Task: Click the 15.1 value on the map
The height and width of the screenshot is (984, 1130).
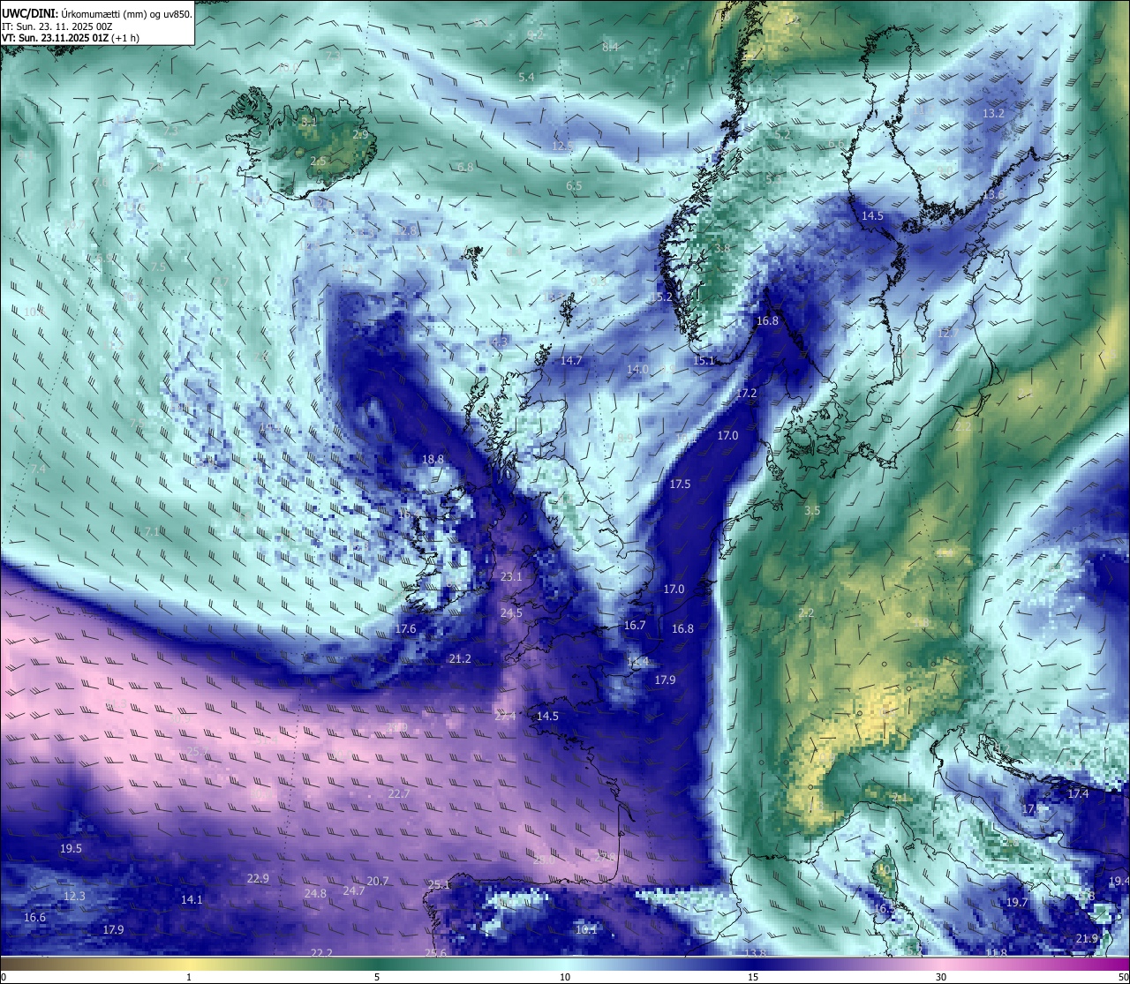Action: click(704, 360)
